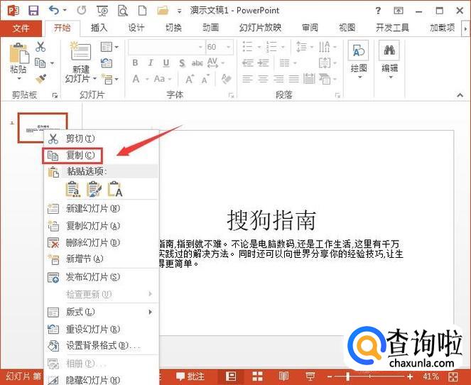
Task: Create new blank document icon
Action: 142,11
